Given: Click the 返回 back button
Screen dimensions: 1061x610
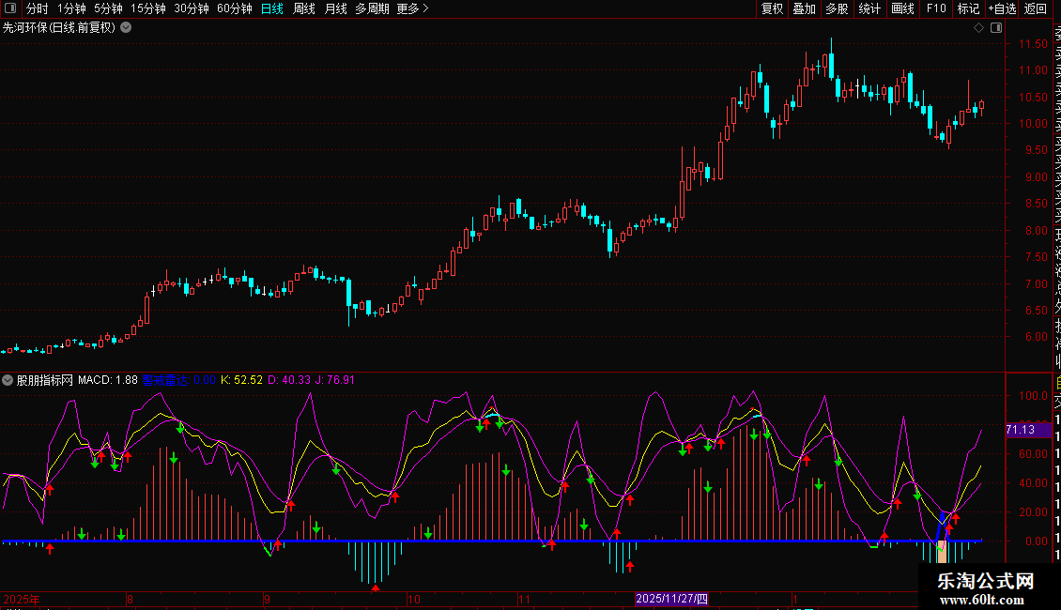Looking at the screenshot, I should (x=1036, y=8).
